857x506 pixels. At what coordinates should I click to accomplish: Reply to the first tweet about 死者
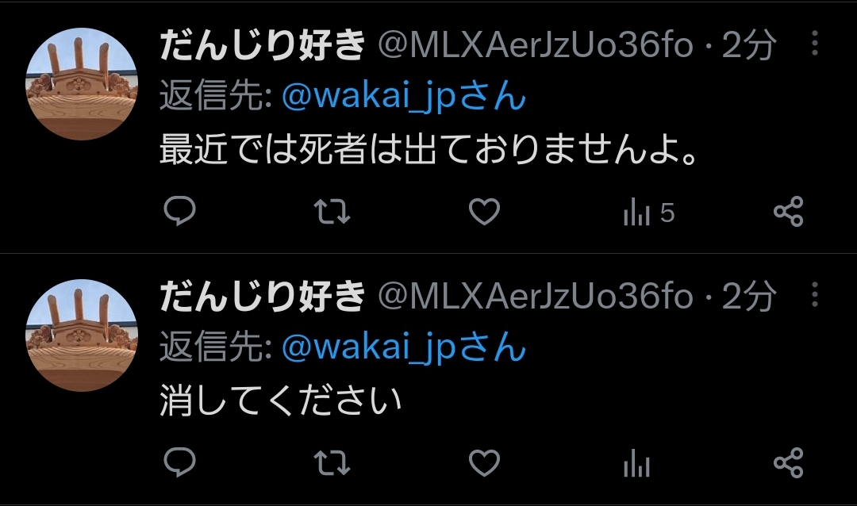coord(180,211)
